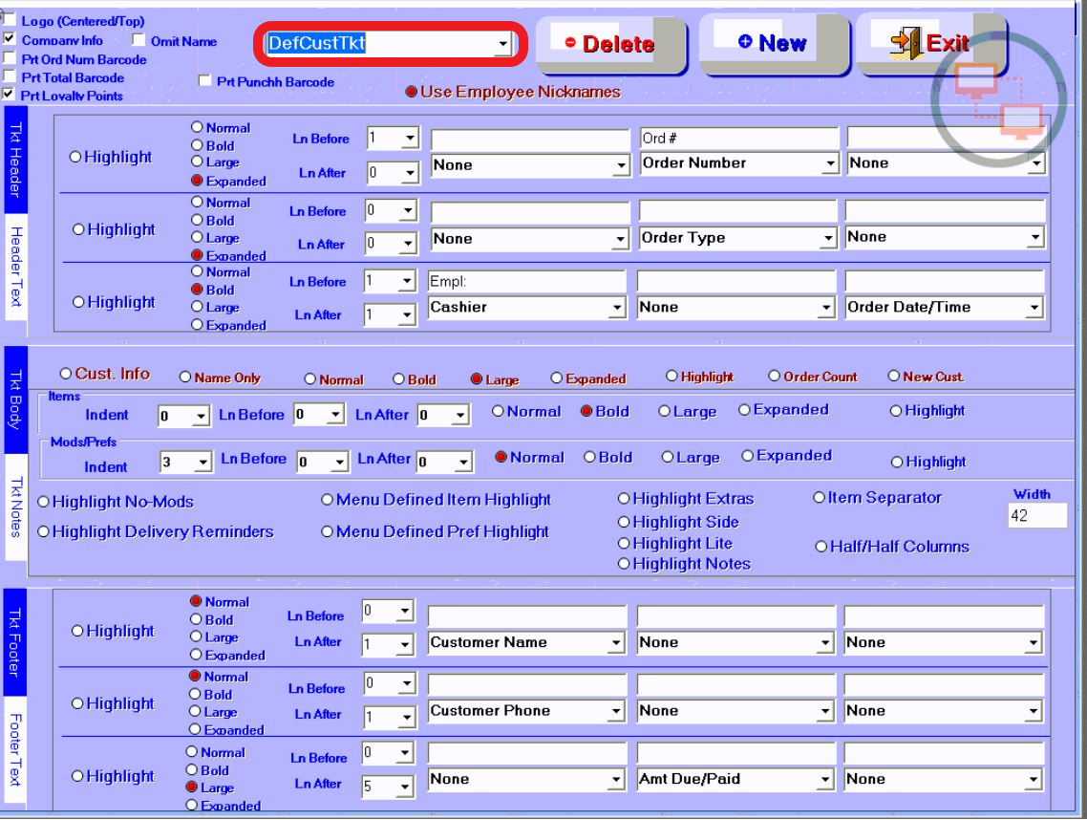Uncheck Prt Loyalty Points checkbox
Screen dimensions: 1087x820
(9, 95)
